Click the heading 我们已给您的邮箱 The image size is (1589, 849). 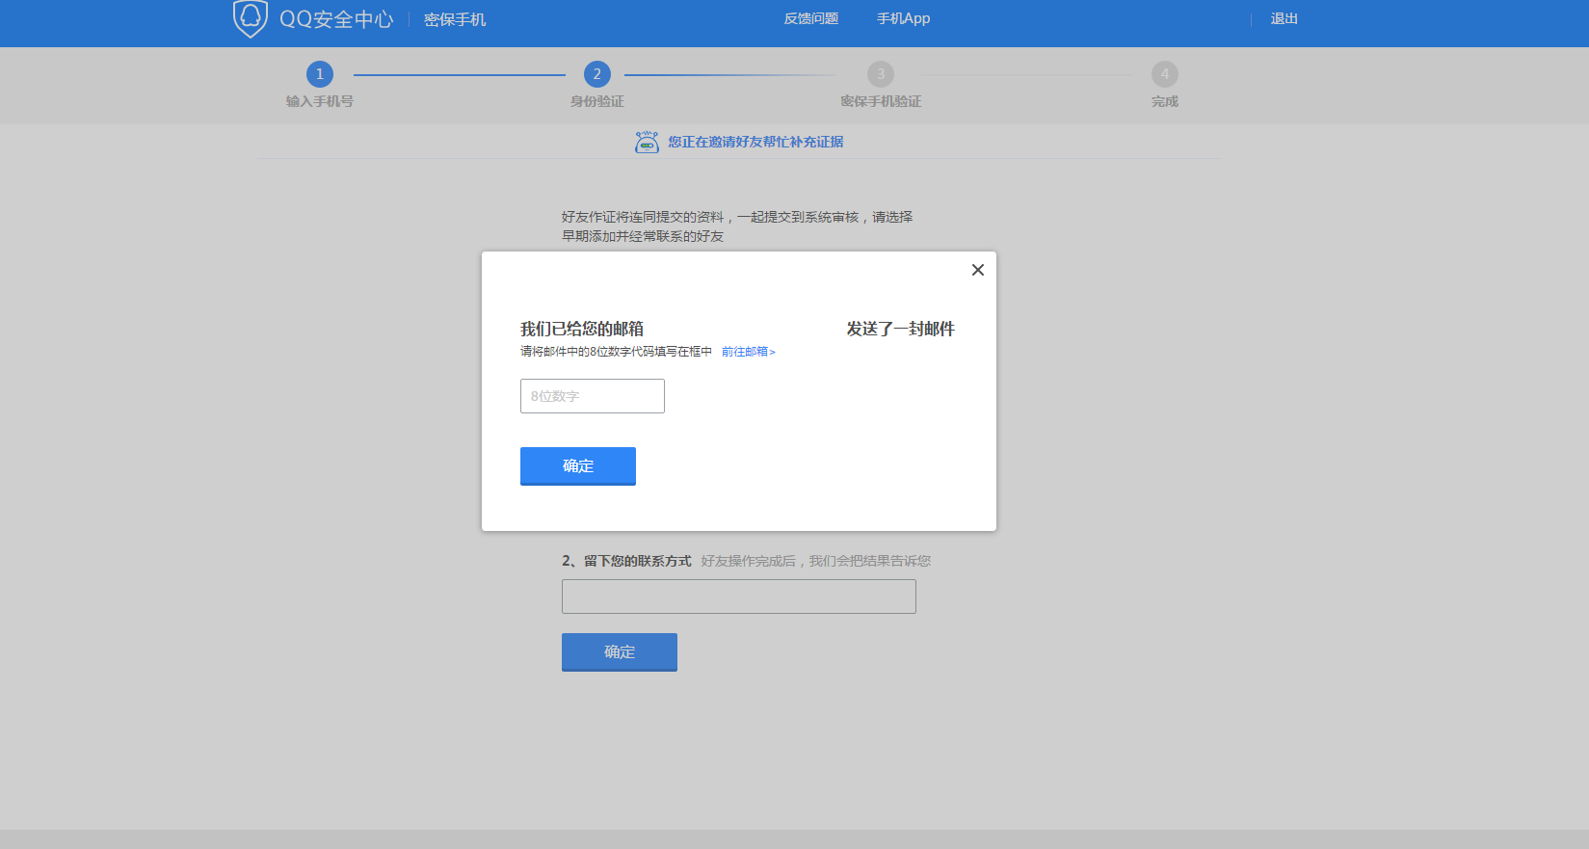[582, 329]
